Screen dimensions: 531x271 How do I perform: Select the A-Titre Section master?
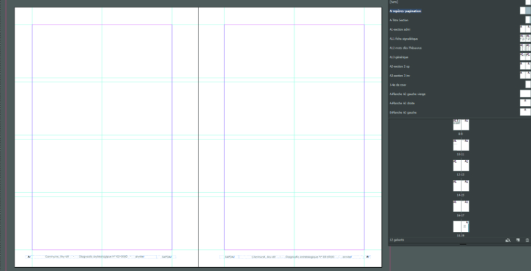(459, 21)
